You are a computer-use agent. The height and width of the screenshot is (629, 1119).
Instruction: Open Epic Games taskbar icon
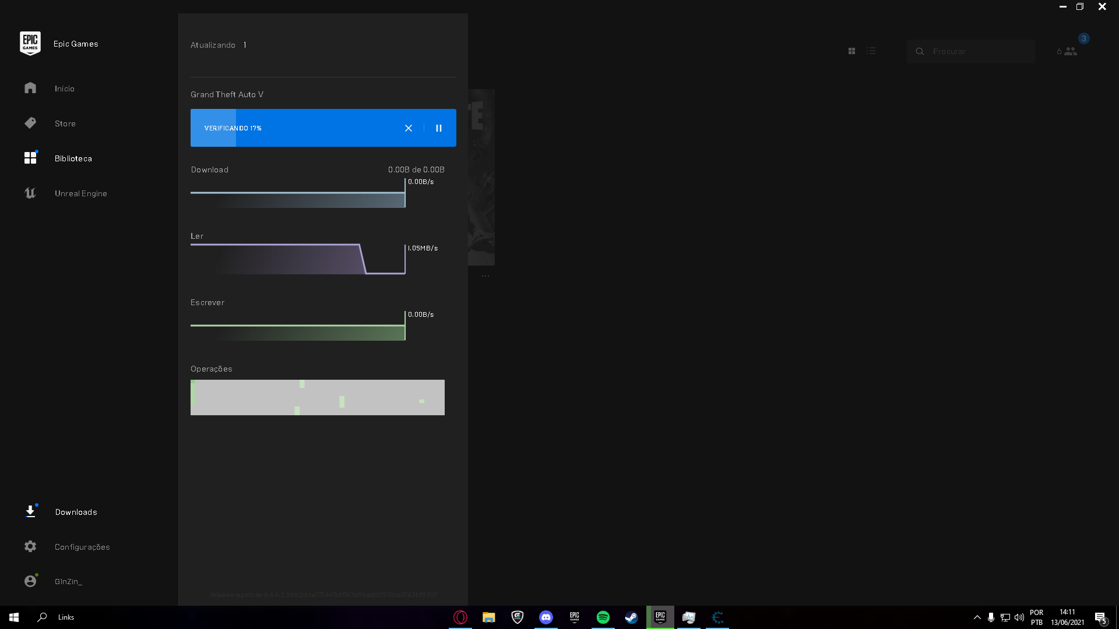pyautogui.click(x=659, y=617)
